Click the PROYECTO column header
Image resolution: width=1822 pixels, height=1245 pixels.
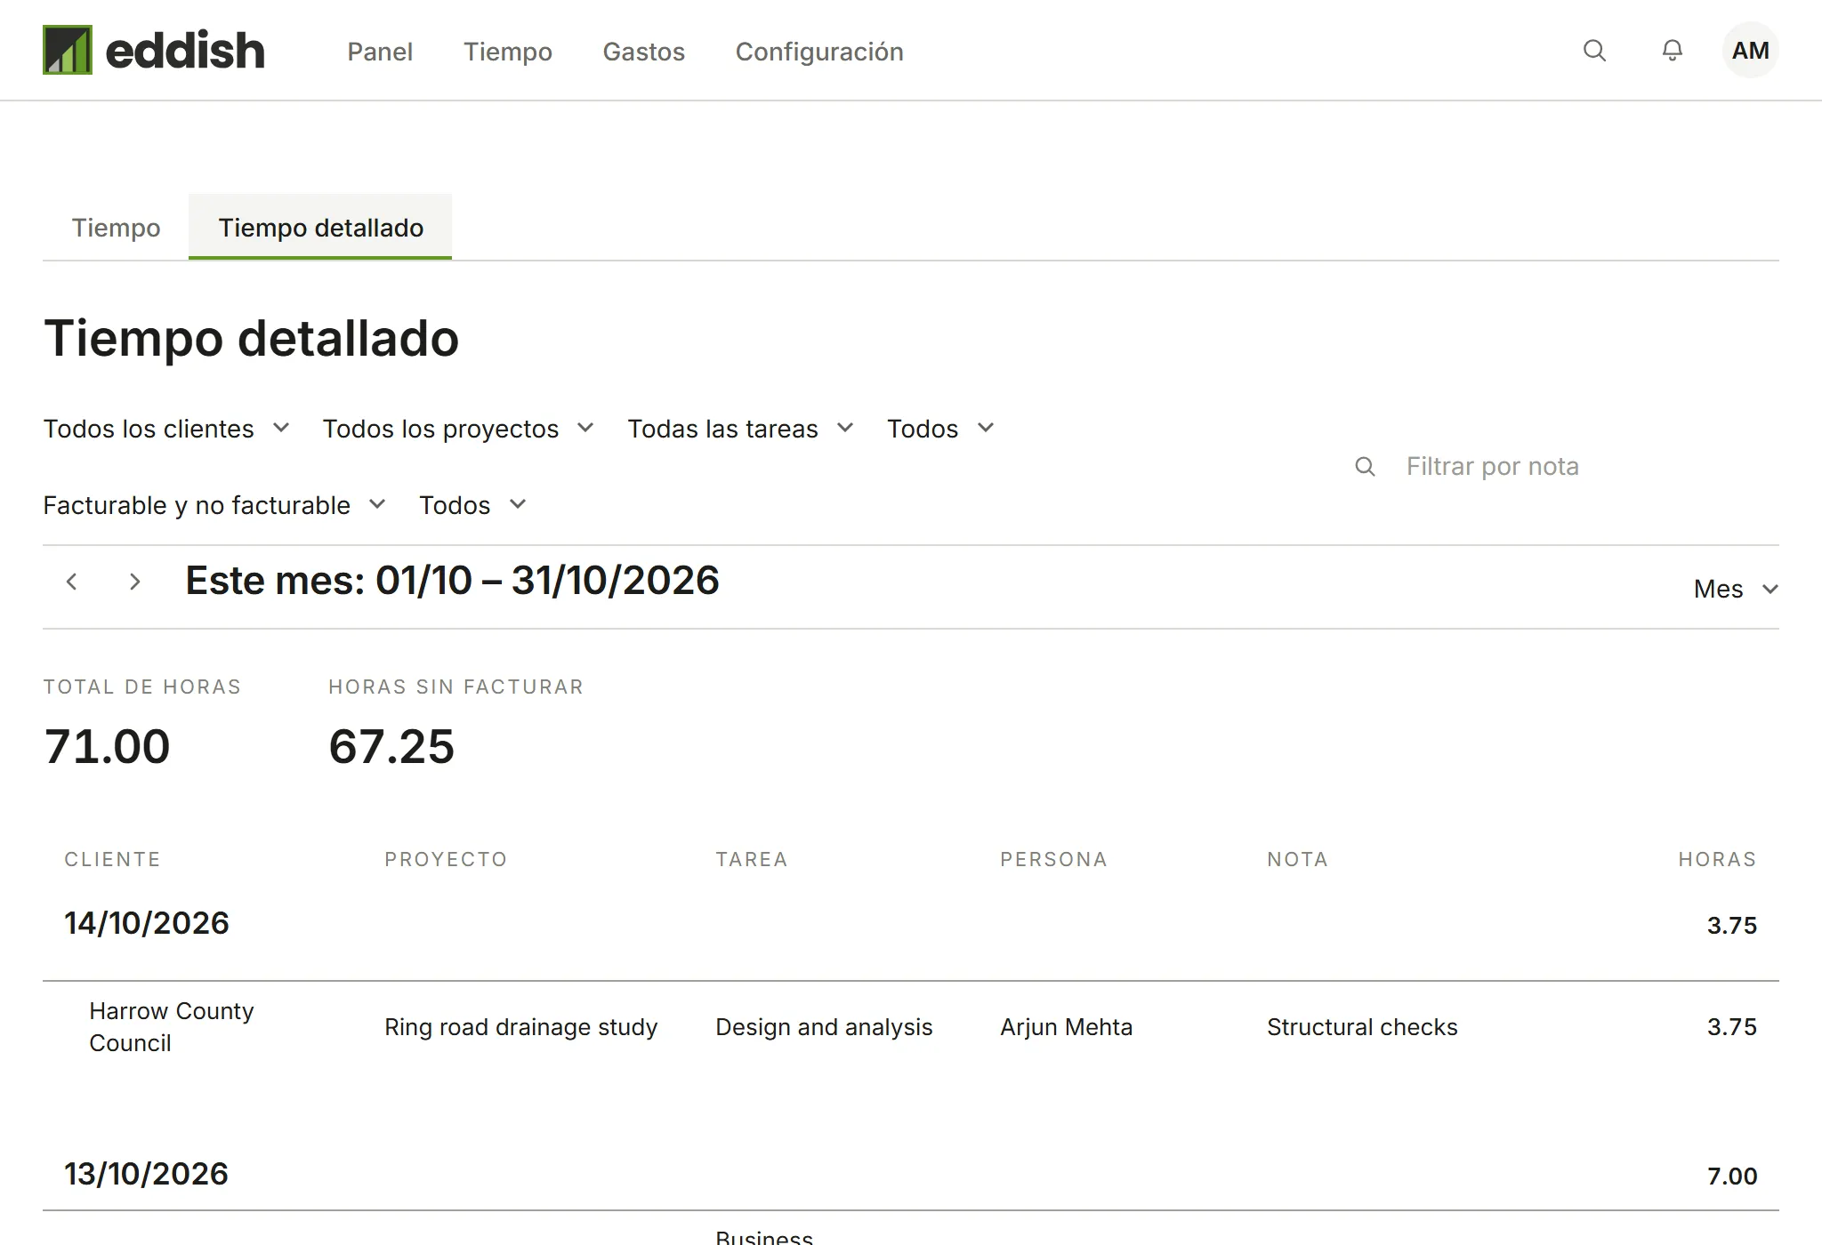click(x=447, y=859)
